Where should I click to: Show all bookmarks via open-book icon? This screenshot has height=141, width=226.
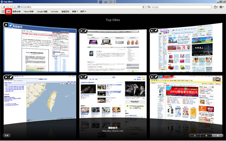tap(3, 12)
